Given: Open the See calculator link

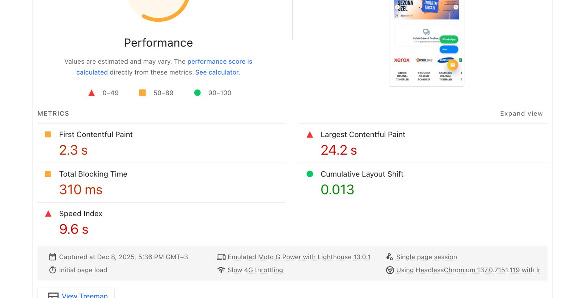Looking at the screenshot, I should point(217,72).
